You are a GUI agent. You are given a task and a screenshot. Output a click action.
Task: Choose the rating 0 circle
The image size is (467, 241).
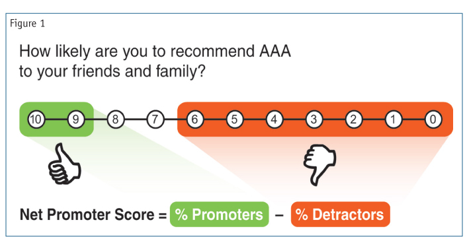[433, 120]
